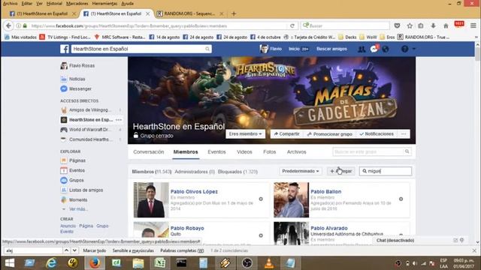This screenshot has width=481, height=270.
Task: Open VLC media player from taskbar
Action: [x=269, y=263]
